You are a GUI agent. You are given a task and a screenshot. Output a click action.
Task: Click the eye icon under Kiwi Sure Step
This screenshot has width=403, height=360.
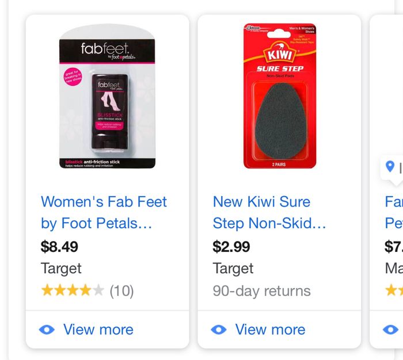219,330
